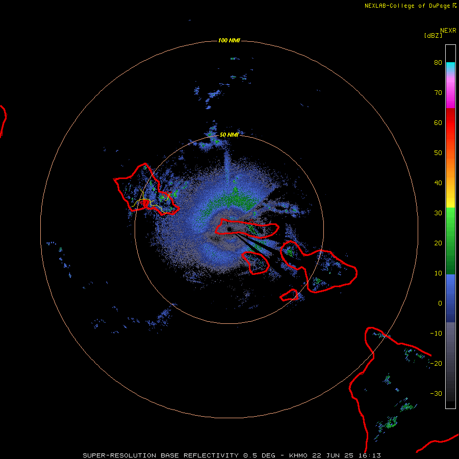
Task: Click the 50 value on the dBZ scale
Action: click(438, 153)
